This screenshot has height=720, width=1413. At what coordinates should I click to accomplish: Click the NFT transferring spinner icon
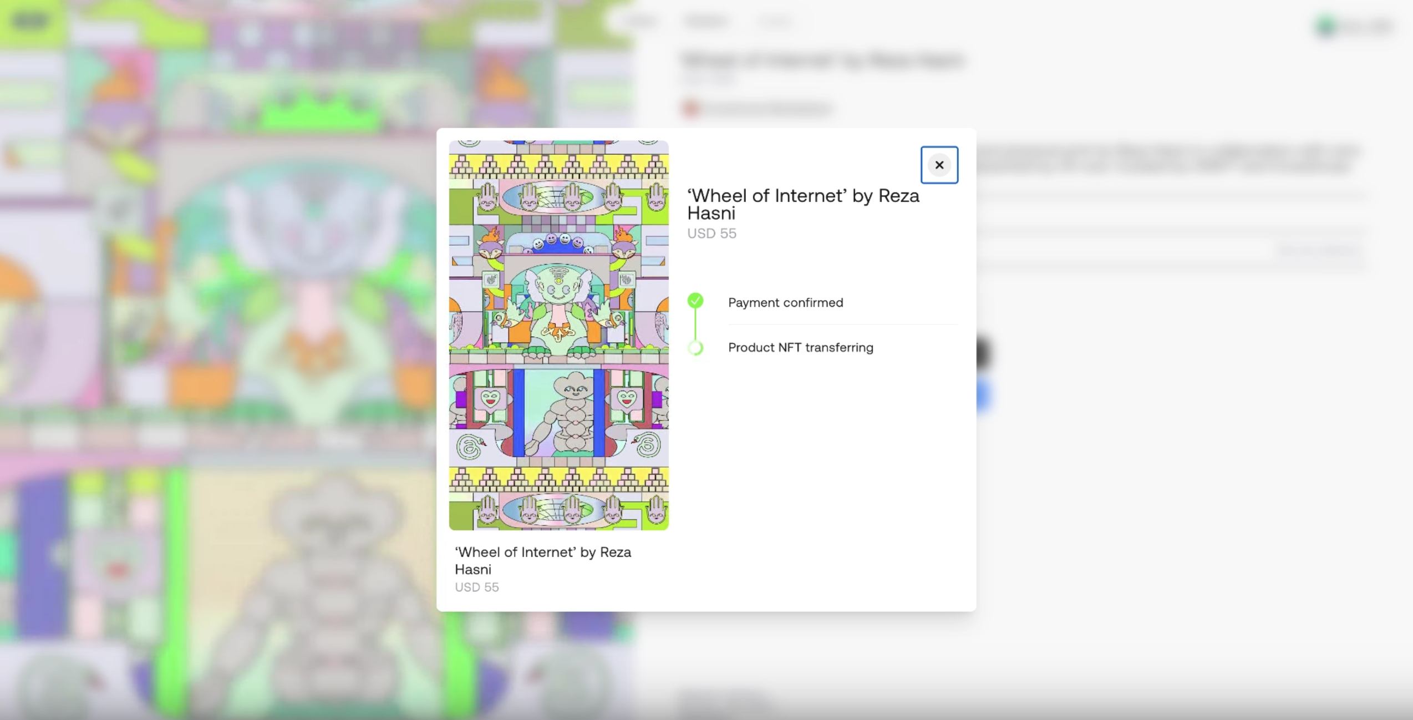click(x=695, y=348)
